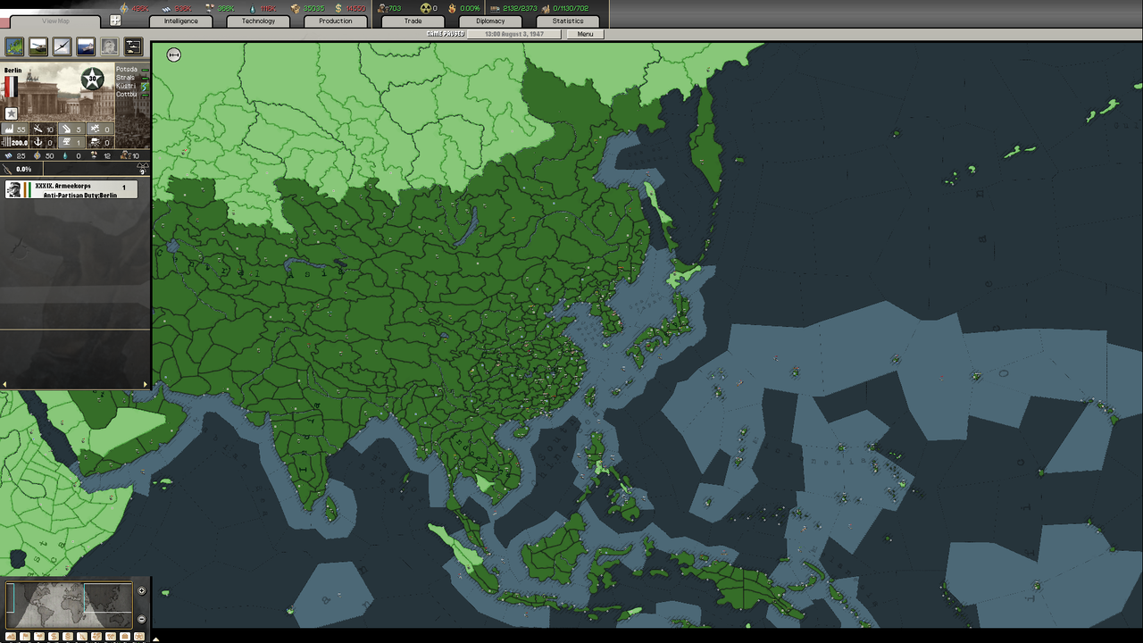The height and width of the screenshot is (643, 1143).
Task: Click the political flag map mode icon below the minimap
Action: [x=25, y=635]
